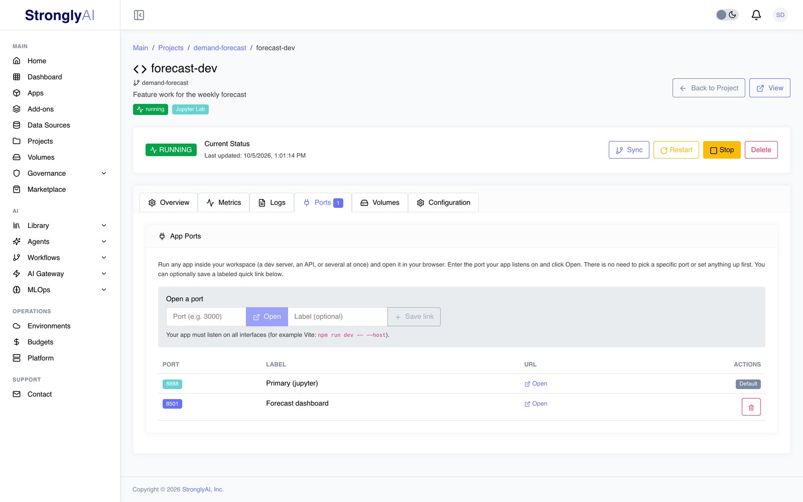Switch to the Overview tab
This screenshot has width=803, height=502.
coord(169,203)
